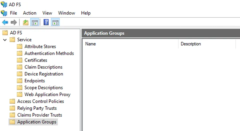The width and height of the screenshot is (240, 131).
Task: Open the File menu
Action: [13, 13]
